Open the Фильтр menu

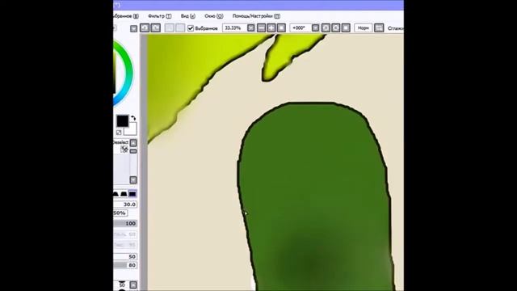click(x=160, y=16)
